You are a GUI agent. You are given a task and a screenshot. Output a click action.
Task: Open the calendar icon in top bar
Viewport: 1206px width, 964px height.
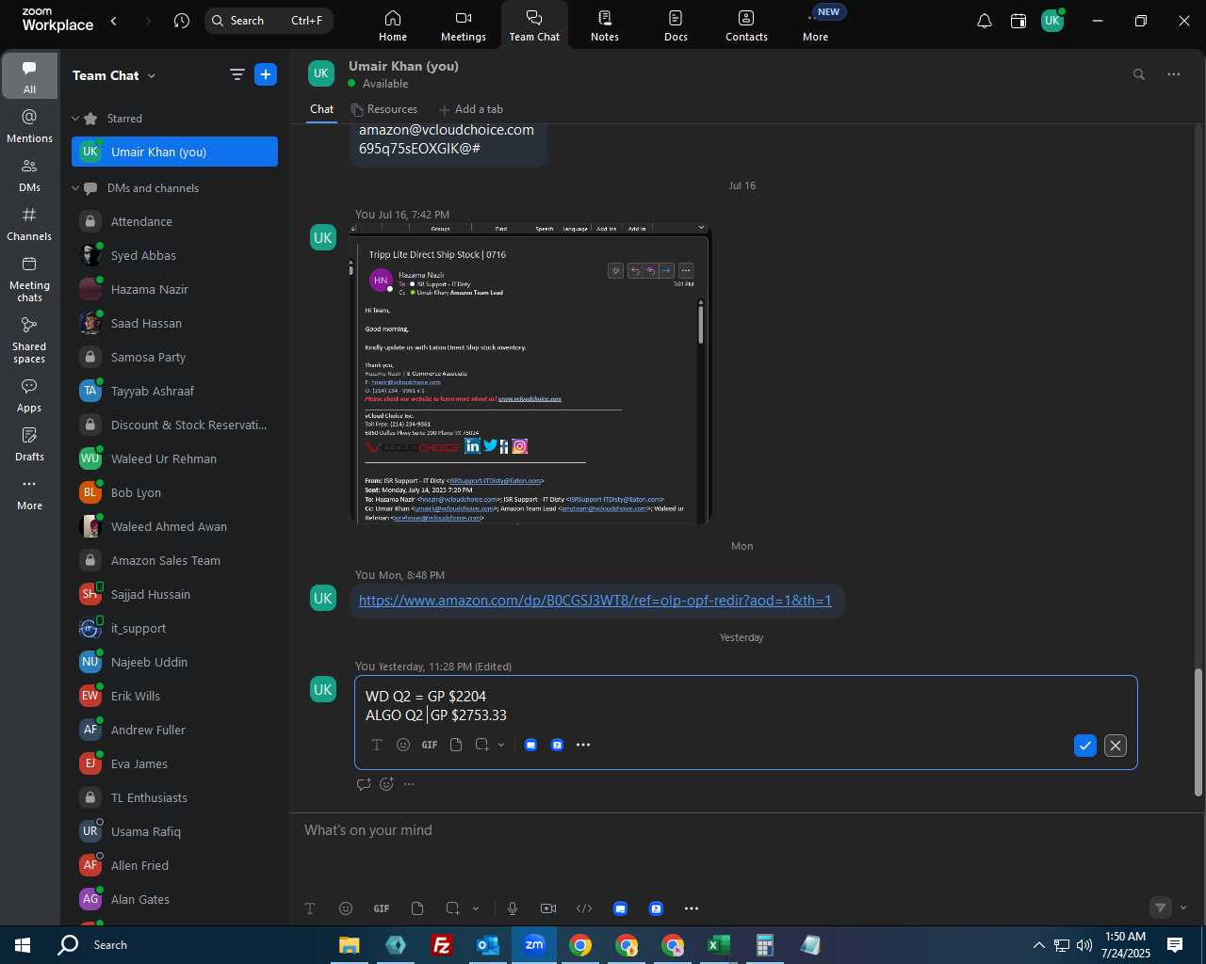tap(1019, 21)
